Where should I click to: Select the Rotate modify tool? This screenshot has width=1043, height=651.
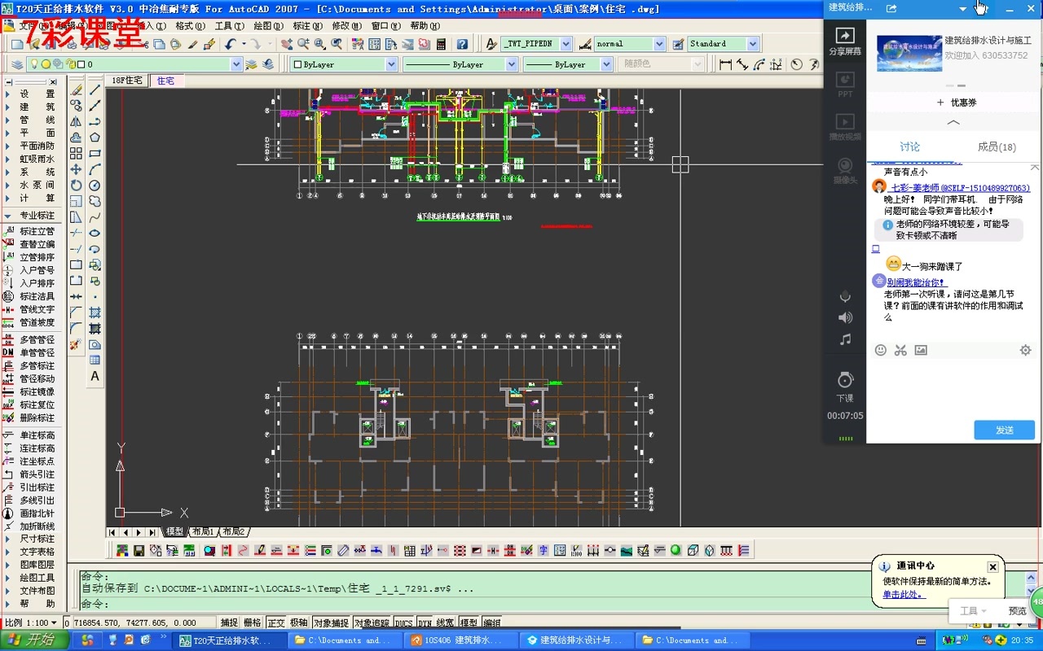(x=76, y=186)
